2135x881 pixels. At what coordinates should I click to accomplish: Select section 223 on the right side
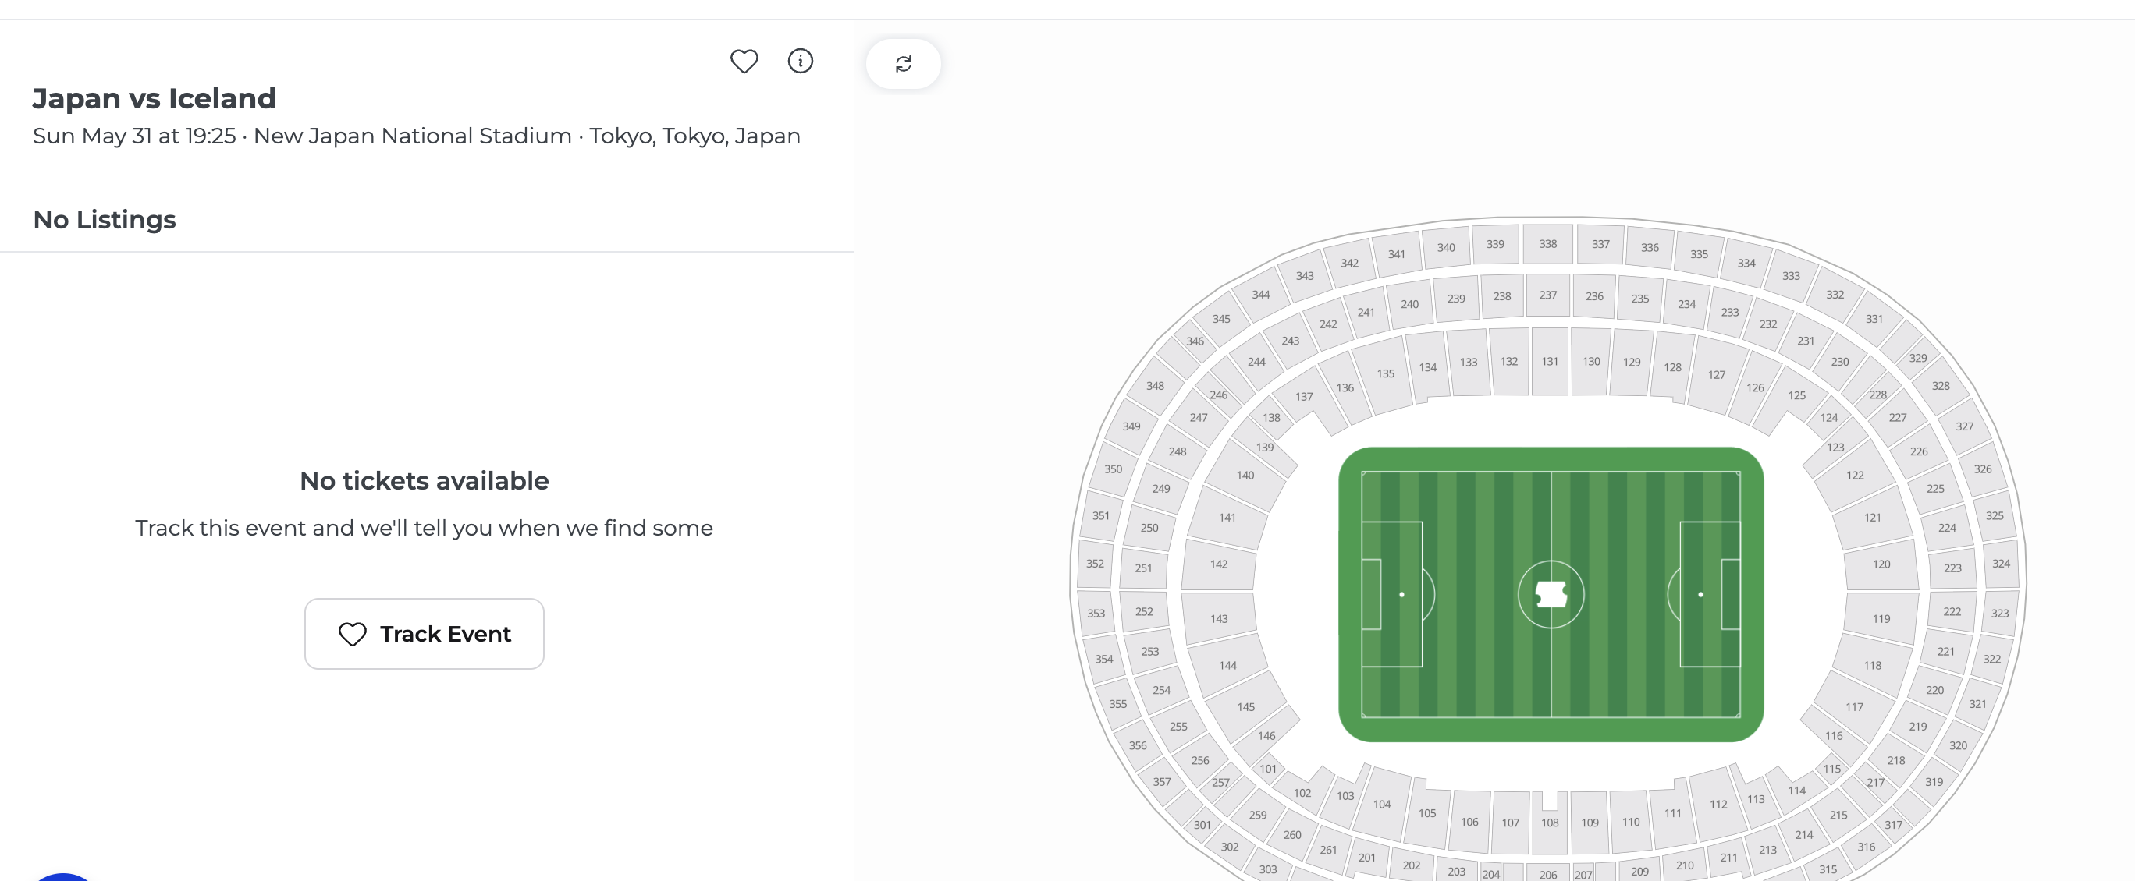(x=1952, y=568)
